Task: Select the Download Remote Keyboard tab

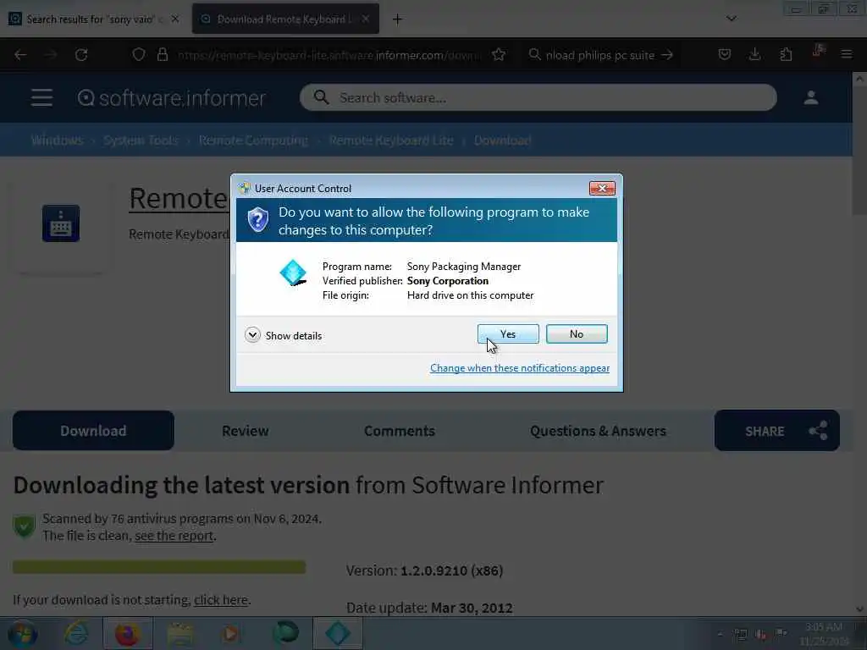Action: click(284, 19)
